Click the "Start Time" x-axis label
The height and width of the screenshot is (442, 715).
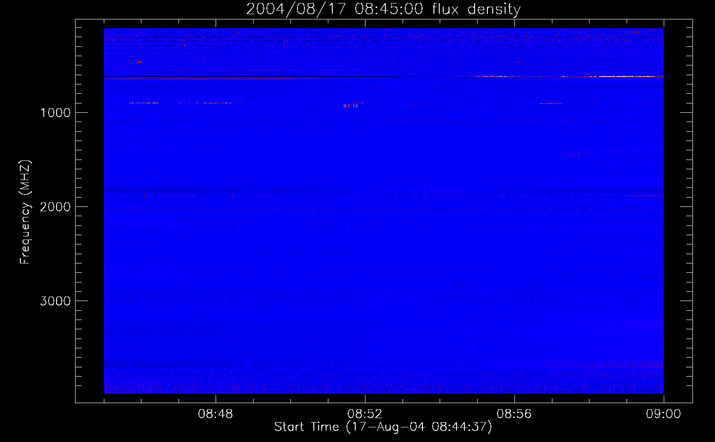coord(383,427)
